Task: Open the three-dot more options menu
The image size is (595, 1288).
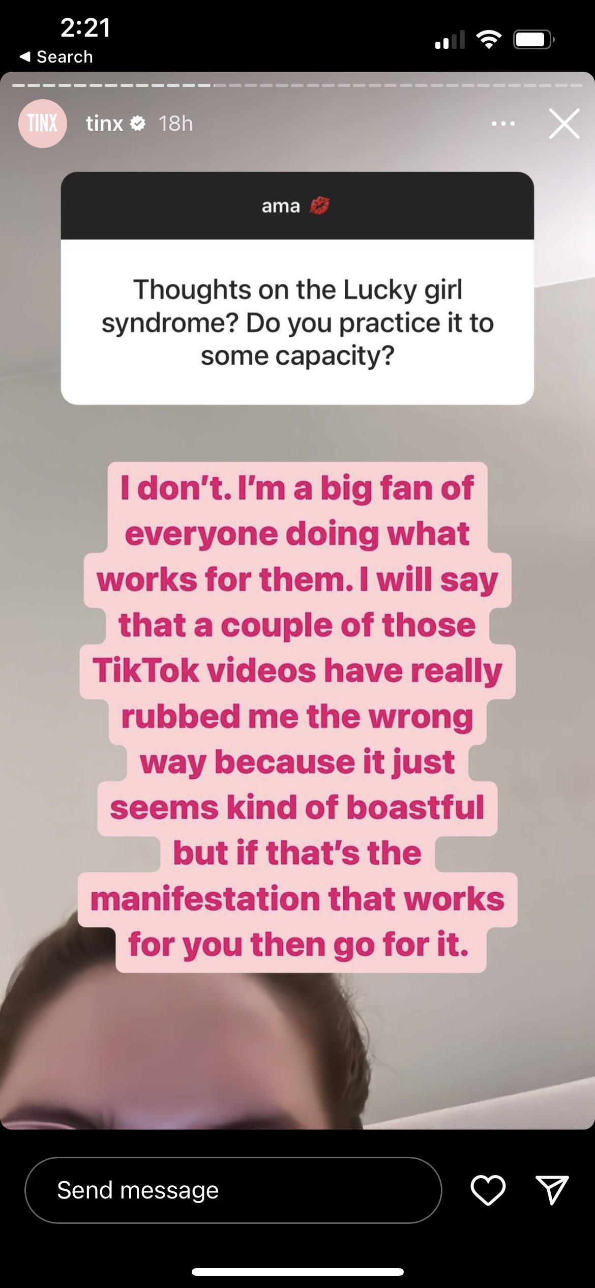Action: (x=503, y=124)
